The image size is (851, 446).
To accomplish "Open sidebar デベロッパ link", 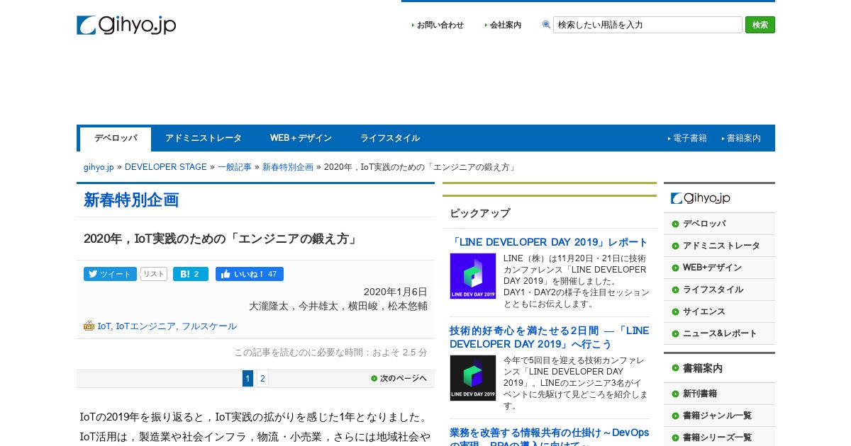I will point(704,224).
